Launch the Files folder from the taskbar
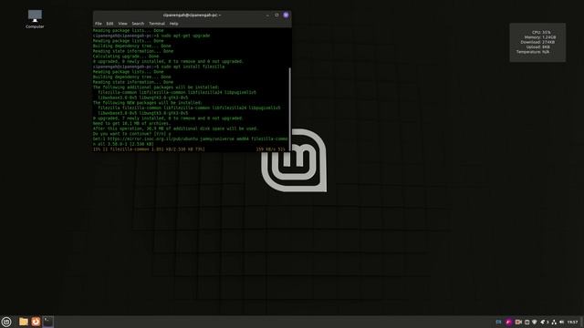584x328 pixels. point(24,322)
